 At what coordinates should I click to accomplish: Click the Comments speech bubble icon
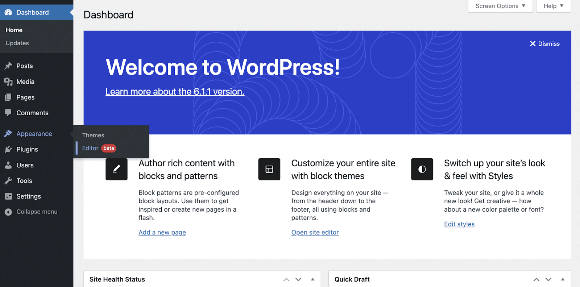pos(8,113)
